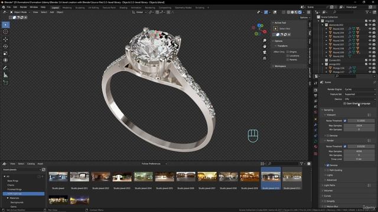
Task: Enable Open Shading Language checkbox
Action: (x=344, y=104)
